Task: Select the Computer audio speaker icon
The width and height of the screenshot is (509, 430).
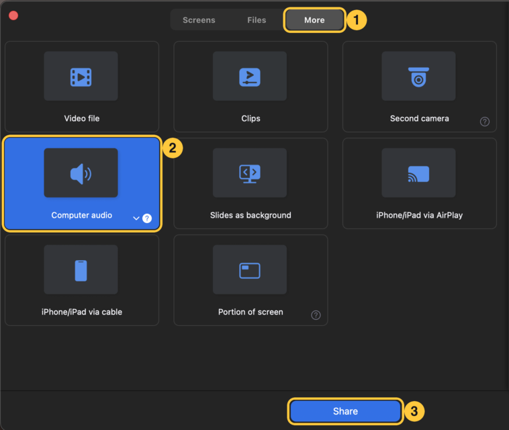Action: pyautogui.click(x=81, y=174)
